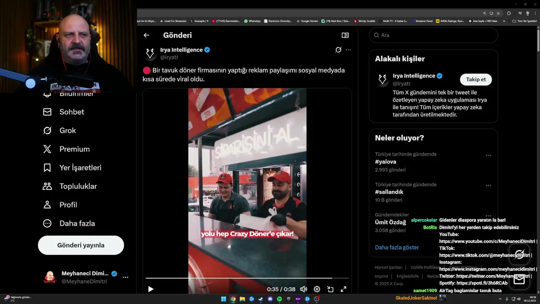Click Grok icon on the post header

tap(338, 50)
